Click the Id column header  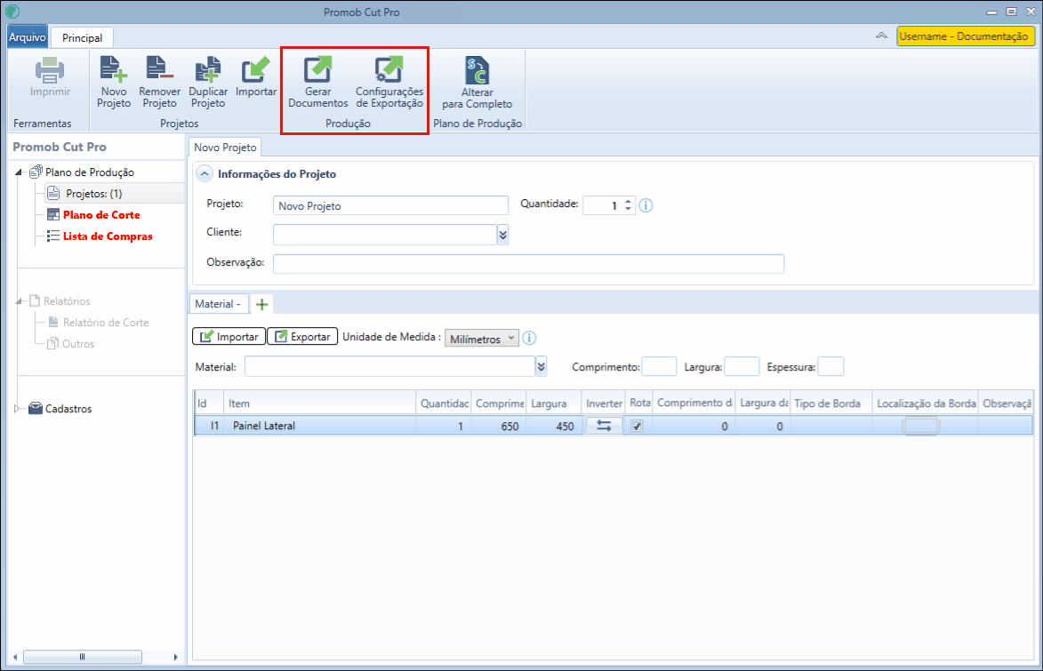coord(209,403)
